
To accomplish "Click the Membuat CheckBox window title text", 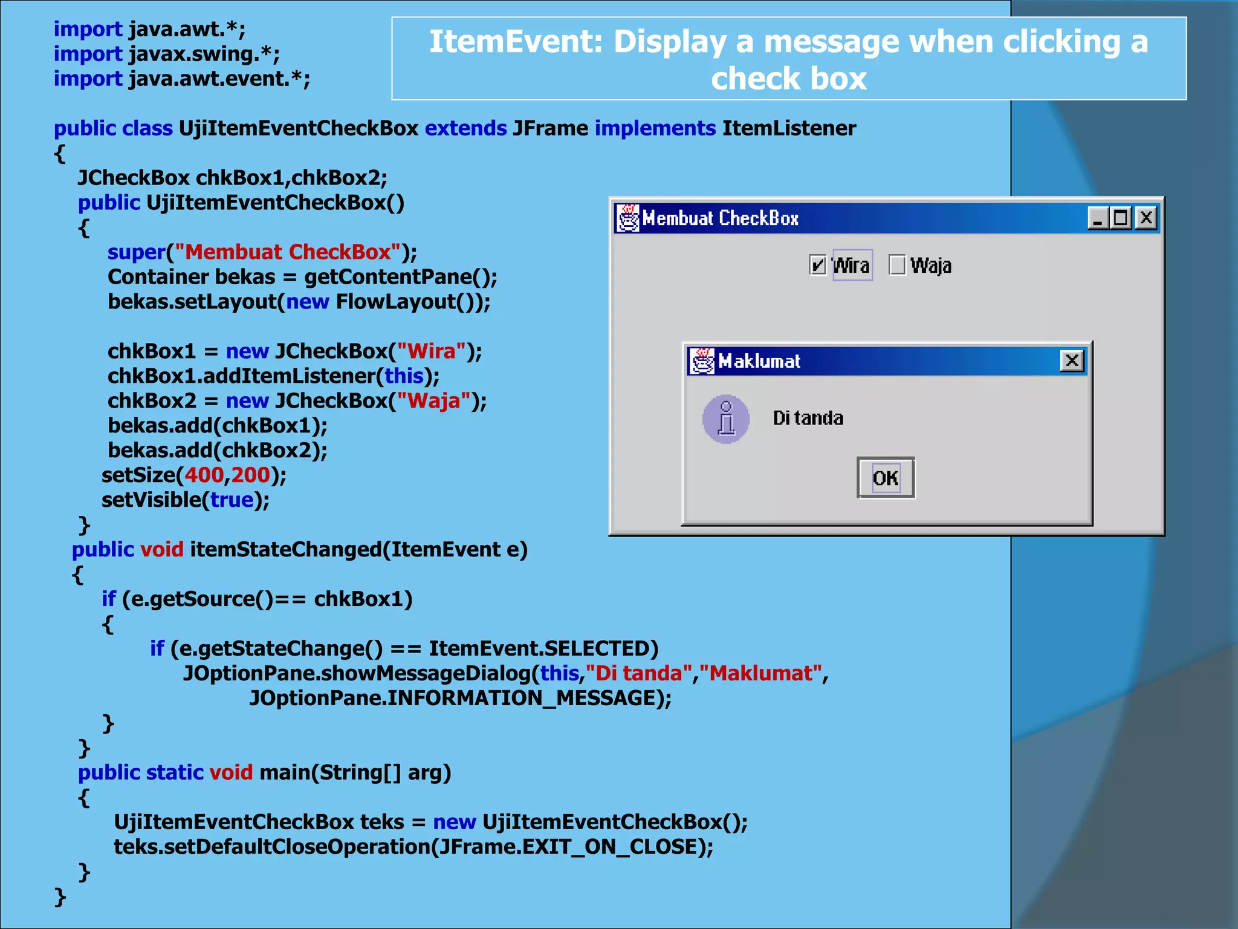I will 721,218.
